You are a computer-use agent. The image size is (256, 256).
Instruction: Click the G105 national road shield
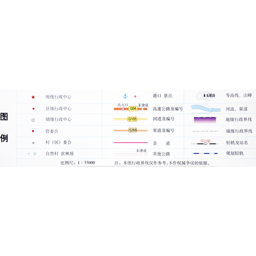coord(132,119)
